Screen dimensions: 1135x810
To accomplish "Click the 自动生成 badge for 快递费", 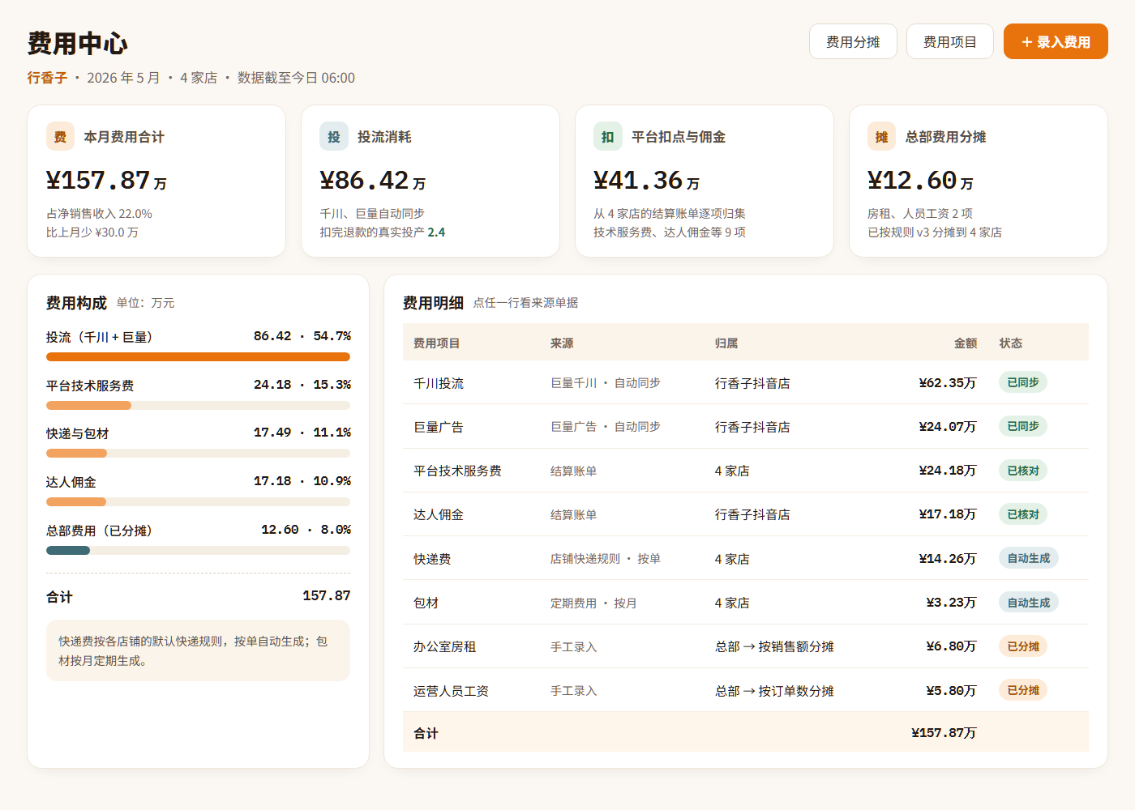I will [x=1029, y=558].
